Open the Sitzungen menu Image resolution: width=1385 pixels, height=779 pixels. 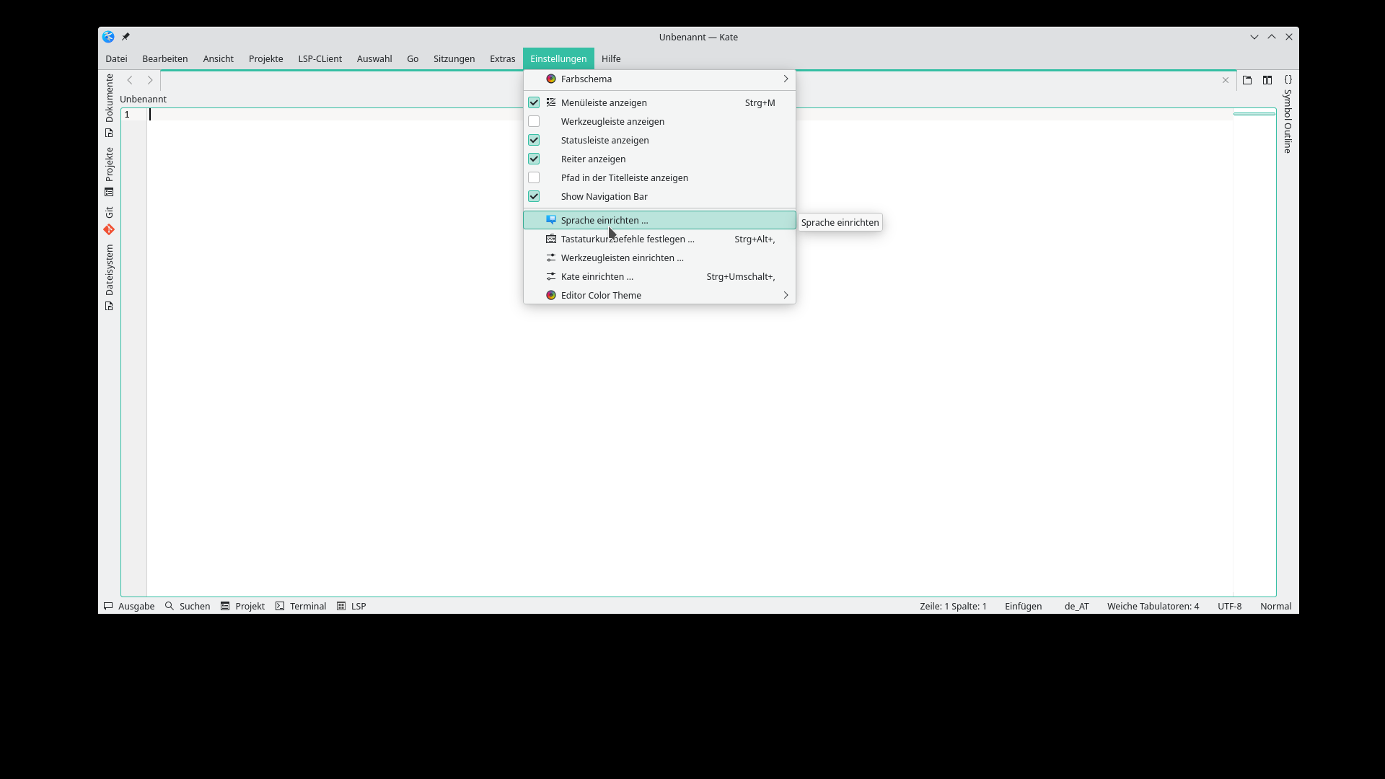454,58
